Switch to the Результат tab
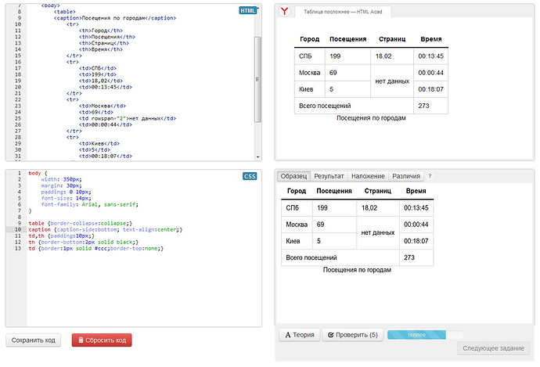This screenshot has height=367, width=540. (329, 176)
